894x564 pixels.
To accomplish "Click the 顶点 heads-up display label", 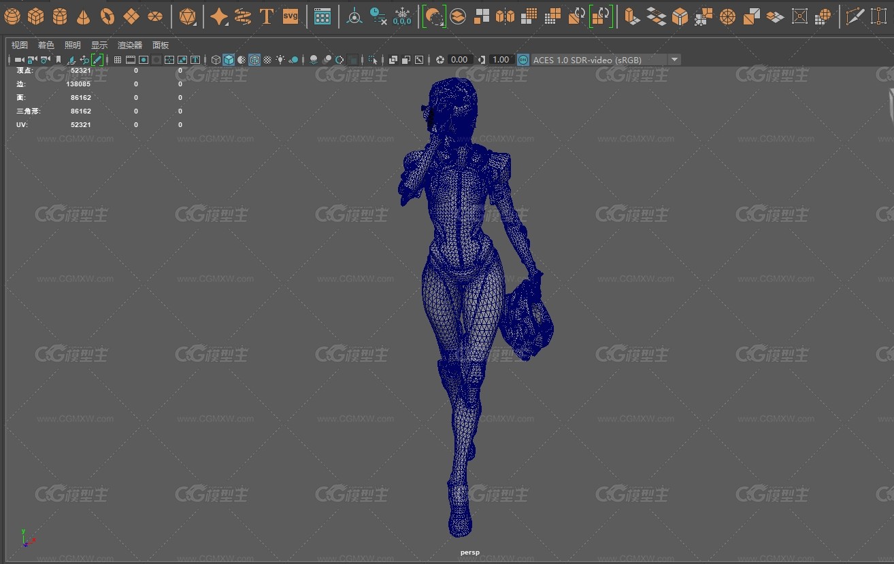I will 24,71.
